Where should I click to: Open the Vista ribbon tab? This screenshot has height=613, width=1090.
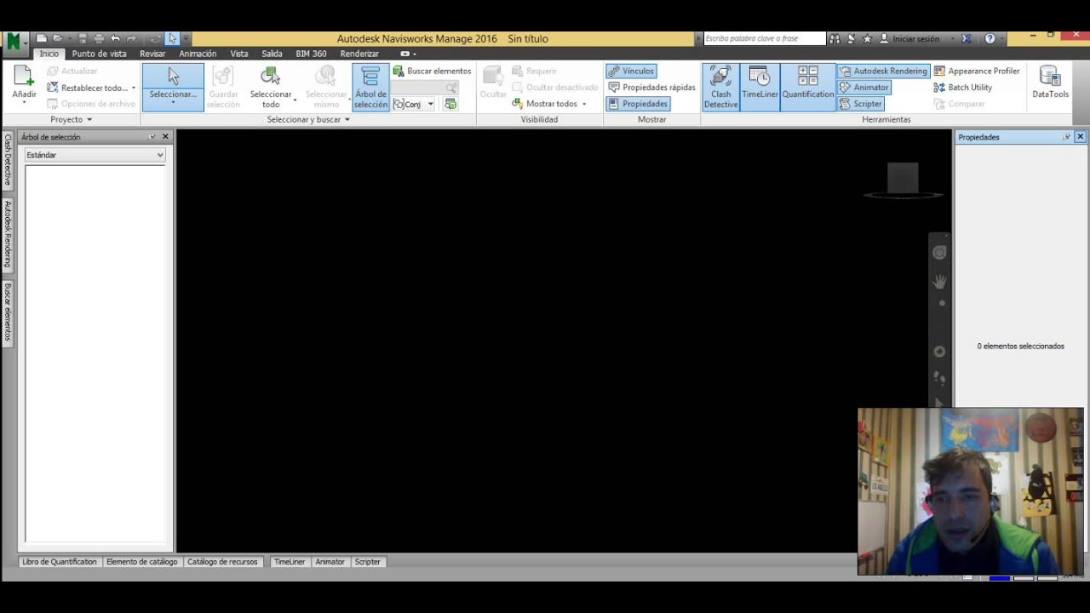pos(239,54)
